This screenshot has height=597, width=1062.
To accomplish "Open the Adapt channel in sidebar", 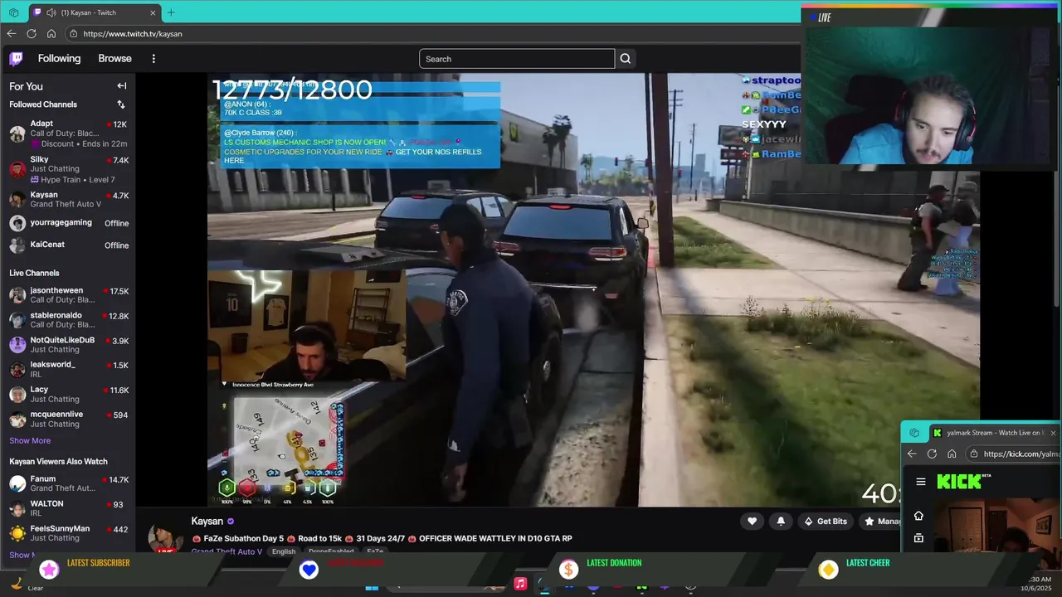I will click(68, 133).
